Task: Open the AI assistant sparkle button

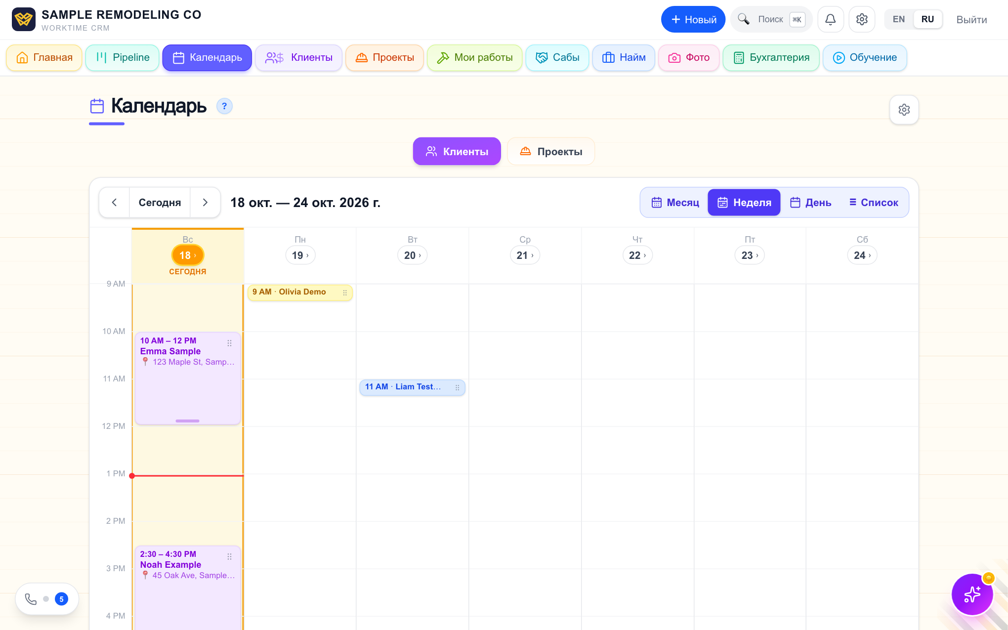Action: click(x=972, y=594)
